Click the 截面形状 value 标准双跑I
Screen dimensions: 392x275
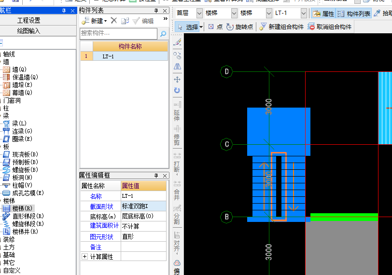click(143, 206)
